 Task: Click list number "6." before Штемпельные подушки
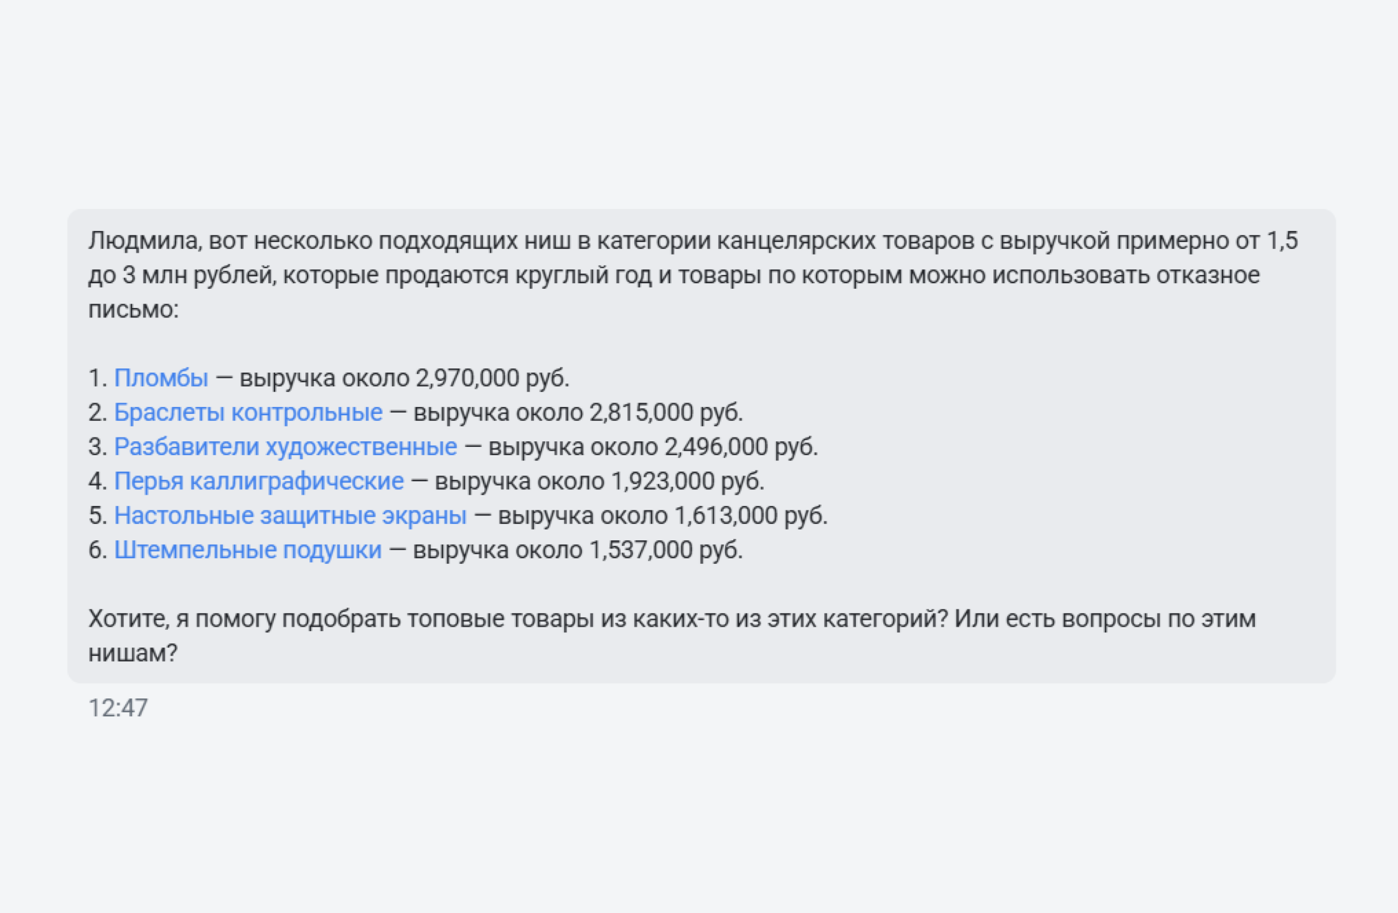click(x=97, y=550)
